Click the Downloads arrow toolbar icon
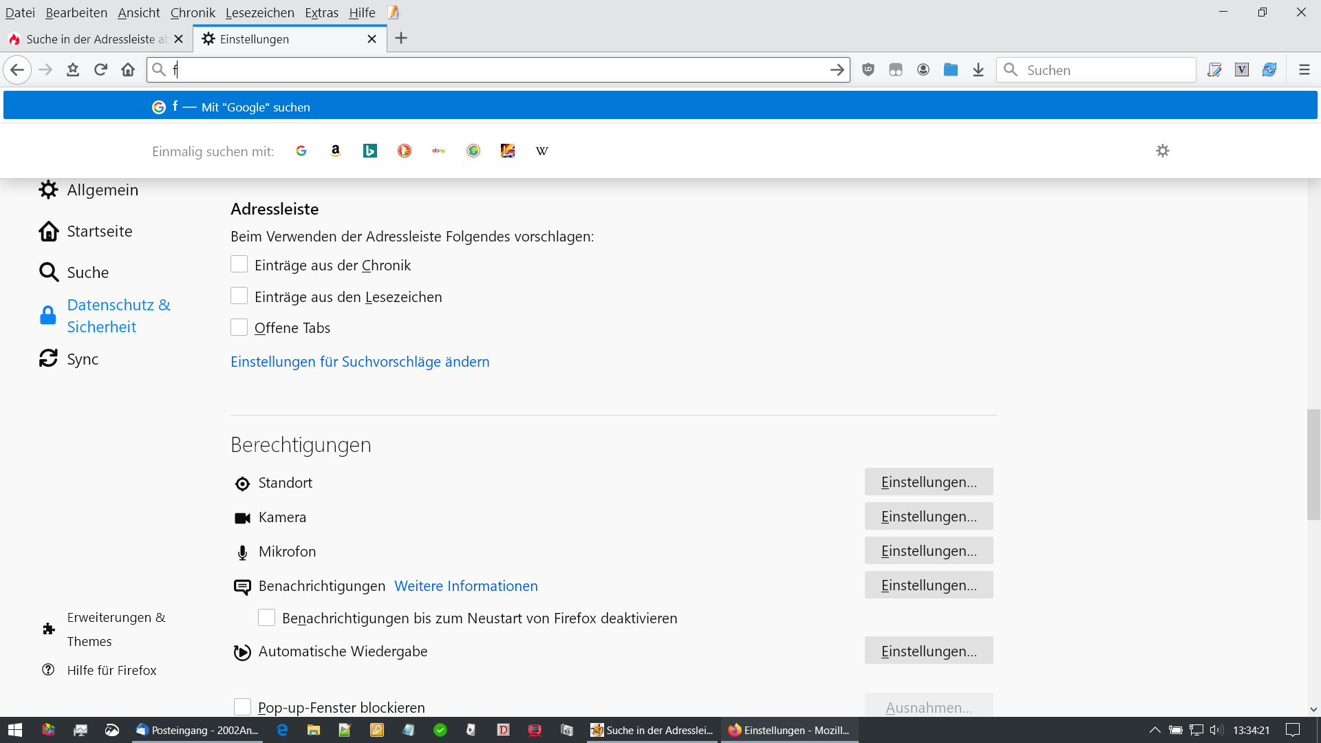This screenshot has height=743, width=1321. 978,69
